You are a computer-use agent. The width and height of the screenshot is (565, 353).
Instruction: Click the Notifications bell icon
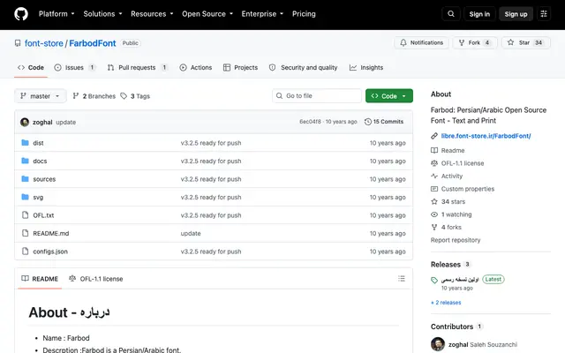(403, 42)
